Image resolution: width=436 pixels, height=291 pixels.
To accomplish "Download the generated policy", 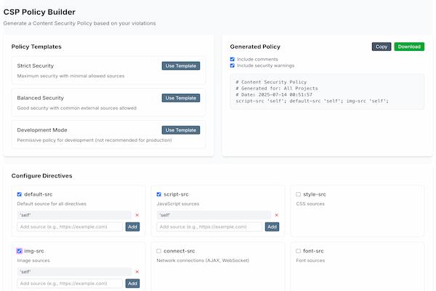I will tap(409, 47).
